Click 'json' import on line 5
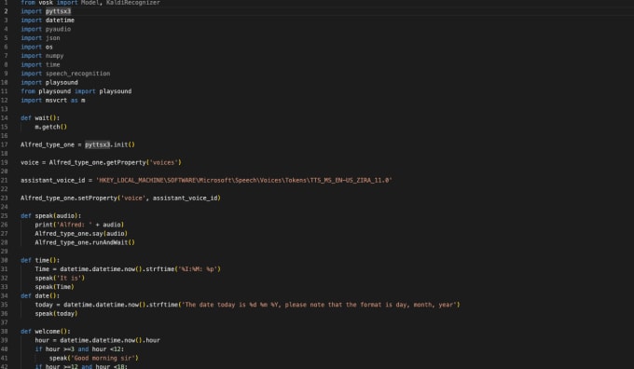Image resolution: width=634 pixels, height=369 pixels. click(52, 38)
